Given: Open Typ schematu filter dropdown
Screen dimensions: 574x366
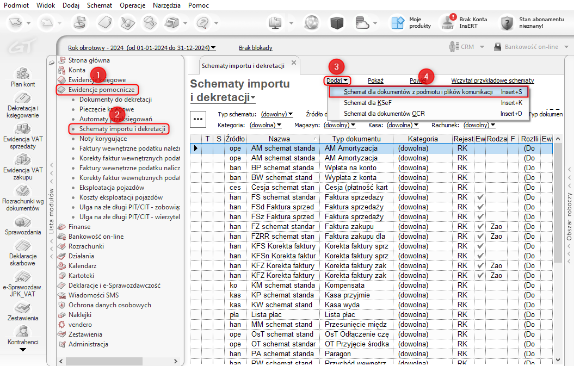Looking at the screenshot, I should (277, 114).
